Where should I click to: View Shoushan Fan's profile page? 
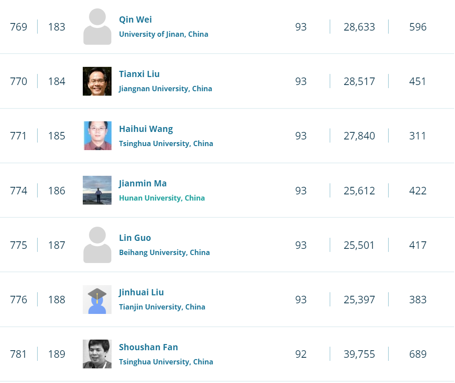click(x=148, y=347)
